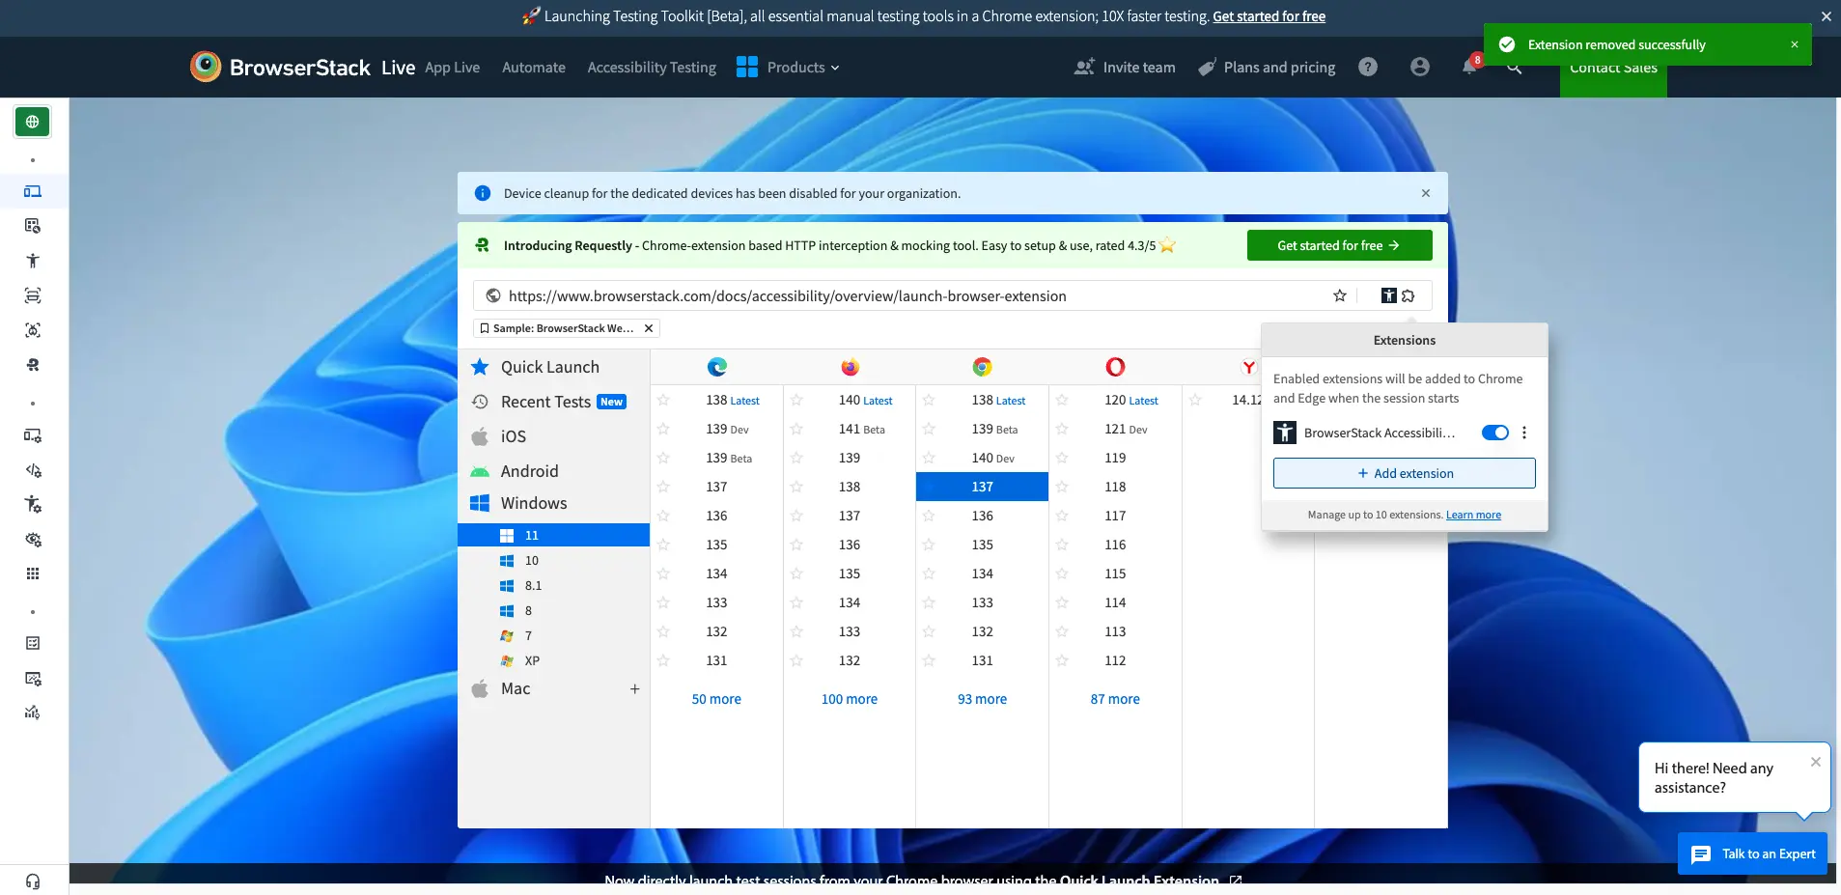Open the help question mark icon
Image resolution: width=1841 pixels, height=895 pixels.
[1368, 67]
